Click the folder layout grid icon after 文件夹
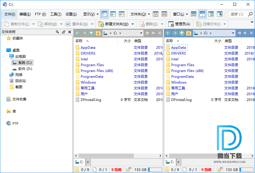 [x=155, y=14]
